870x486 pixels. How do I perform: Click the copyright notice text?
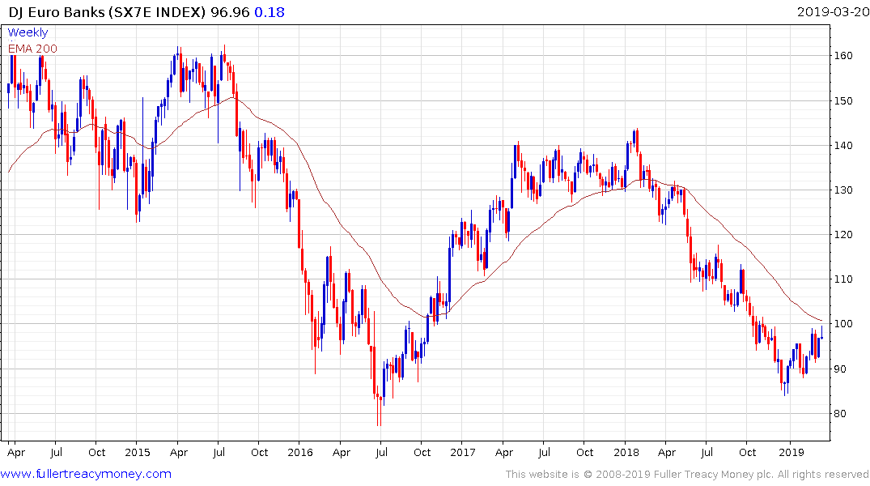point(687,475)
